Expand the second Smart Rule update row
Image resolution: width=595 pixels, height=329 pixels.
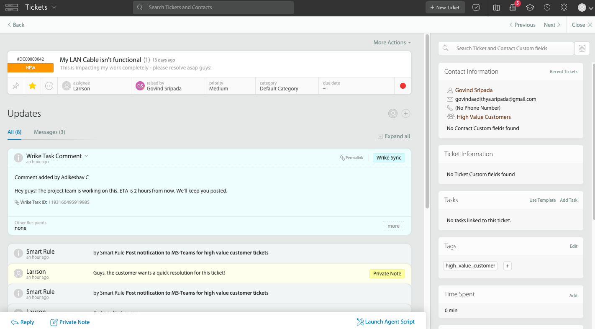coord(209,294)
